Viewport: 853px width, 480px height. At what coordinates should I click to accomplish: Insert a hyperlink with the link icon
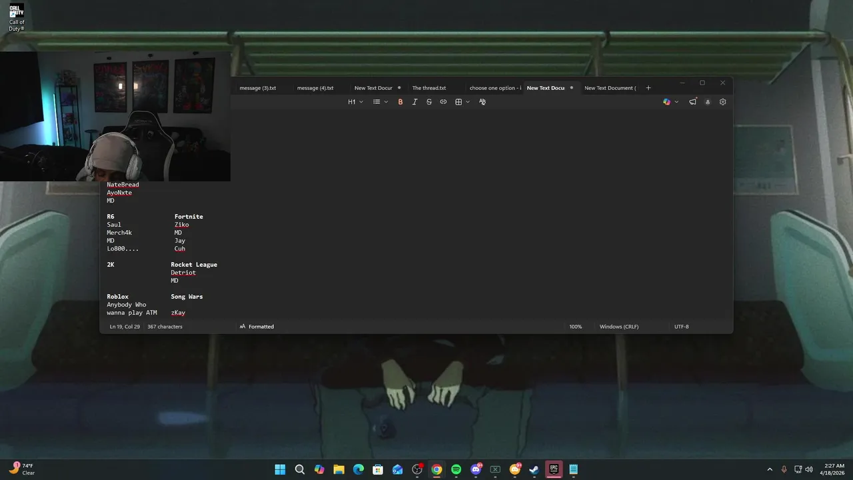click(443, 102)
